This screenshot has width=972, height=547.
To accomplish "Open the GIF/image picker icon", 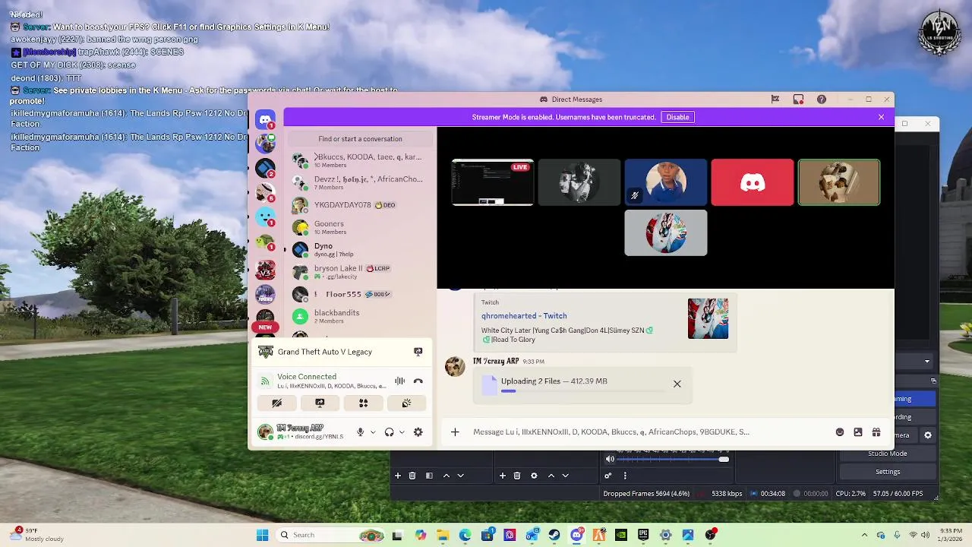I will (x=858, y=432).
